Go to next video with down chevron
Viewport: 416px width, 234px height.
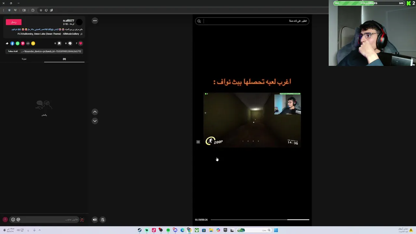pos(95,121)
